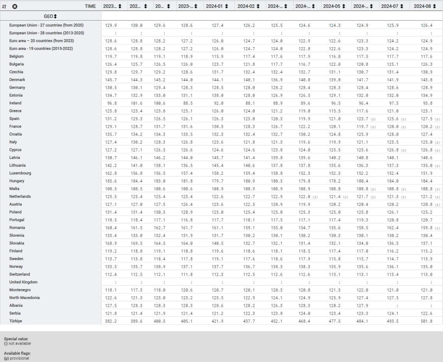Click the Euro area - 20 countries row label
The height and width of the screenshot is (362, 443).
[41, 41]
